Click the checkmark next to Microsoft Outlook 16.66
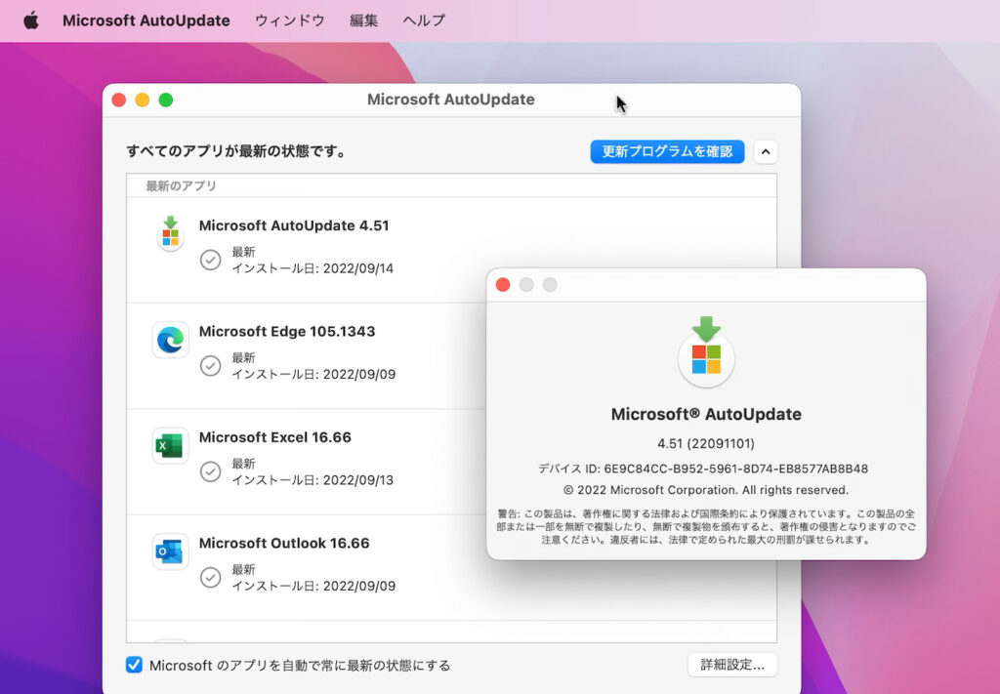The image size is (1000, 694). 210,578
